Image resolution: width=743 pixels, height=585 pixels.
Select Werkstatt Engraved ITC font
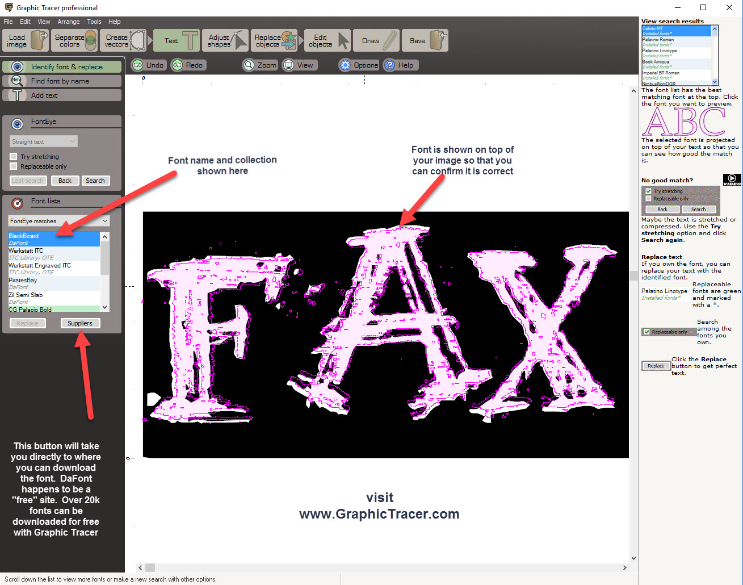54,269
